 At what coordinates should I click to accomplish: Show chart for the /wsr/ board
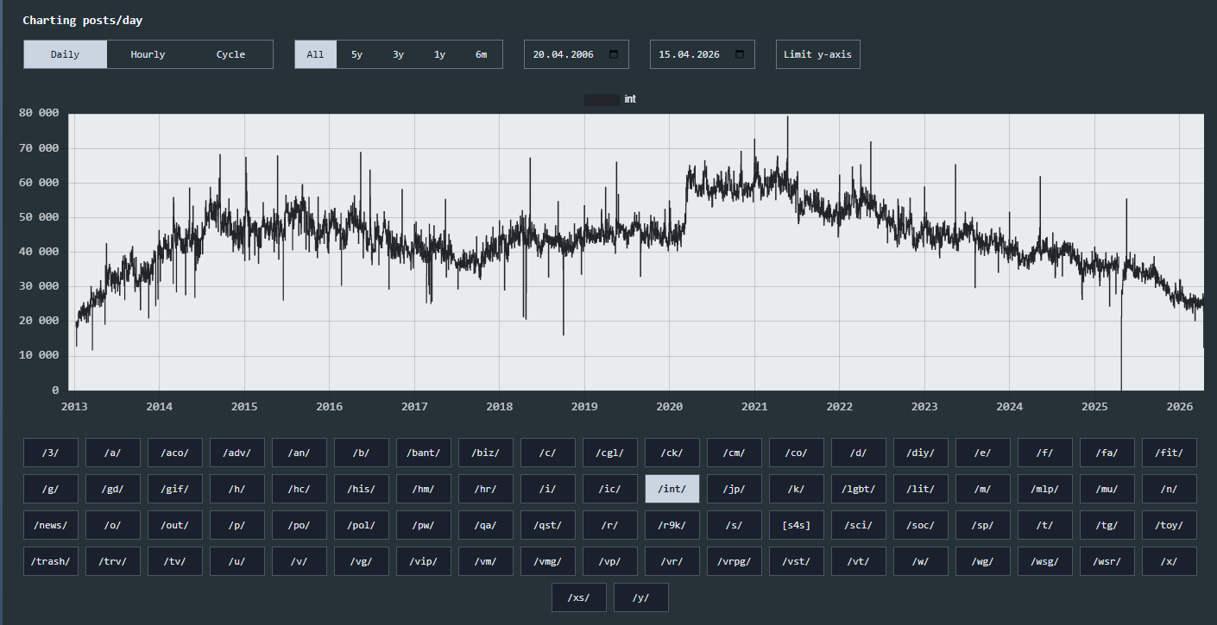point(1108,561)
